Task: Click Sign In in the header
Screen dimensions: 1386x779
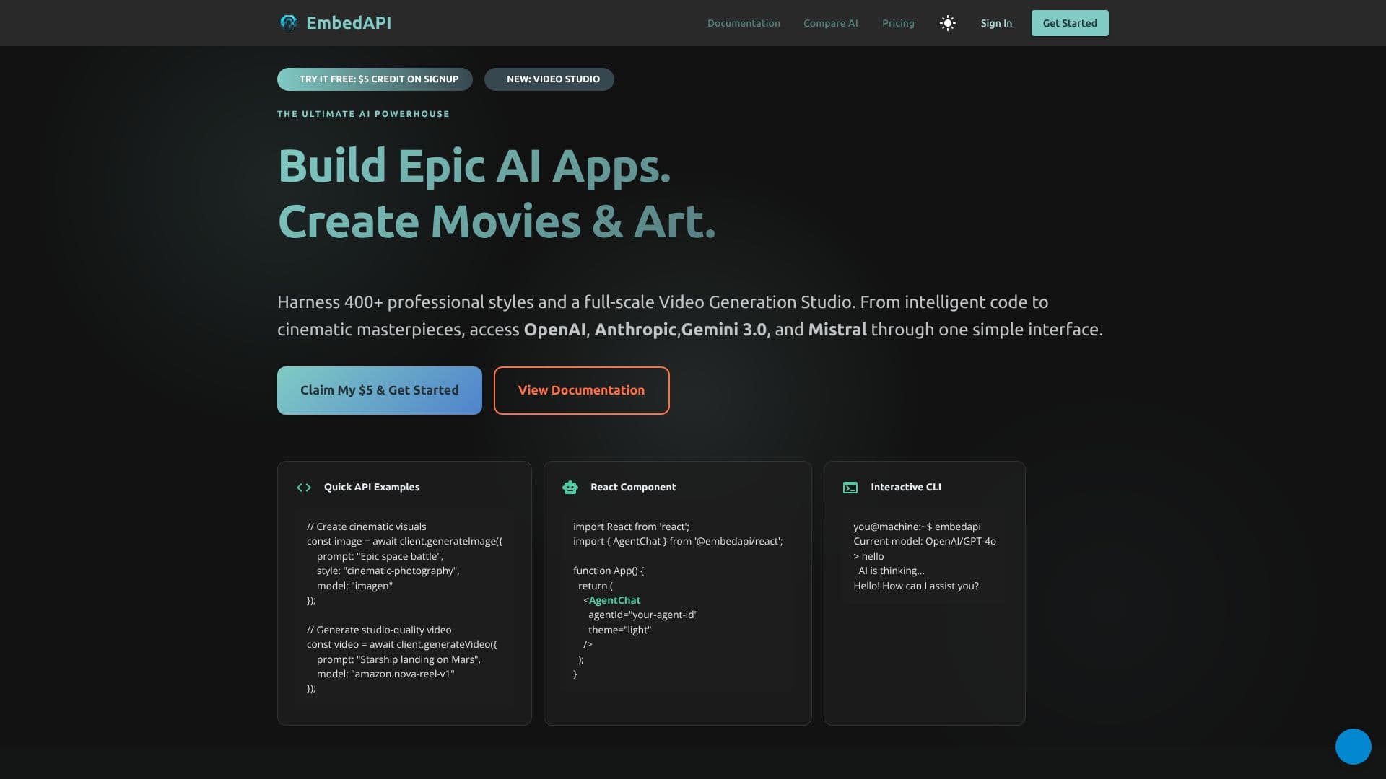Action: (996, 23)
